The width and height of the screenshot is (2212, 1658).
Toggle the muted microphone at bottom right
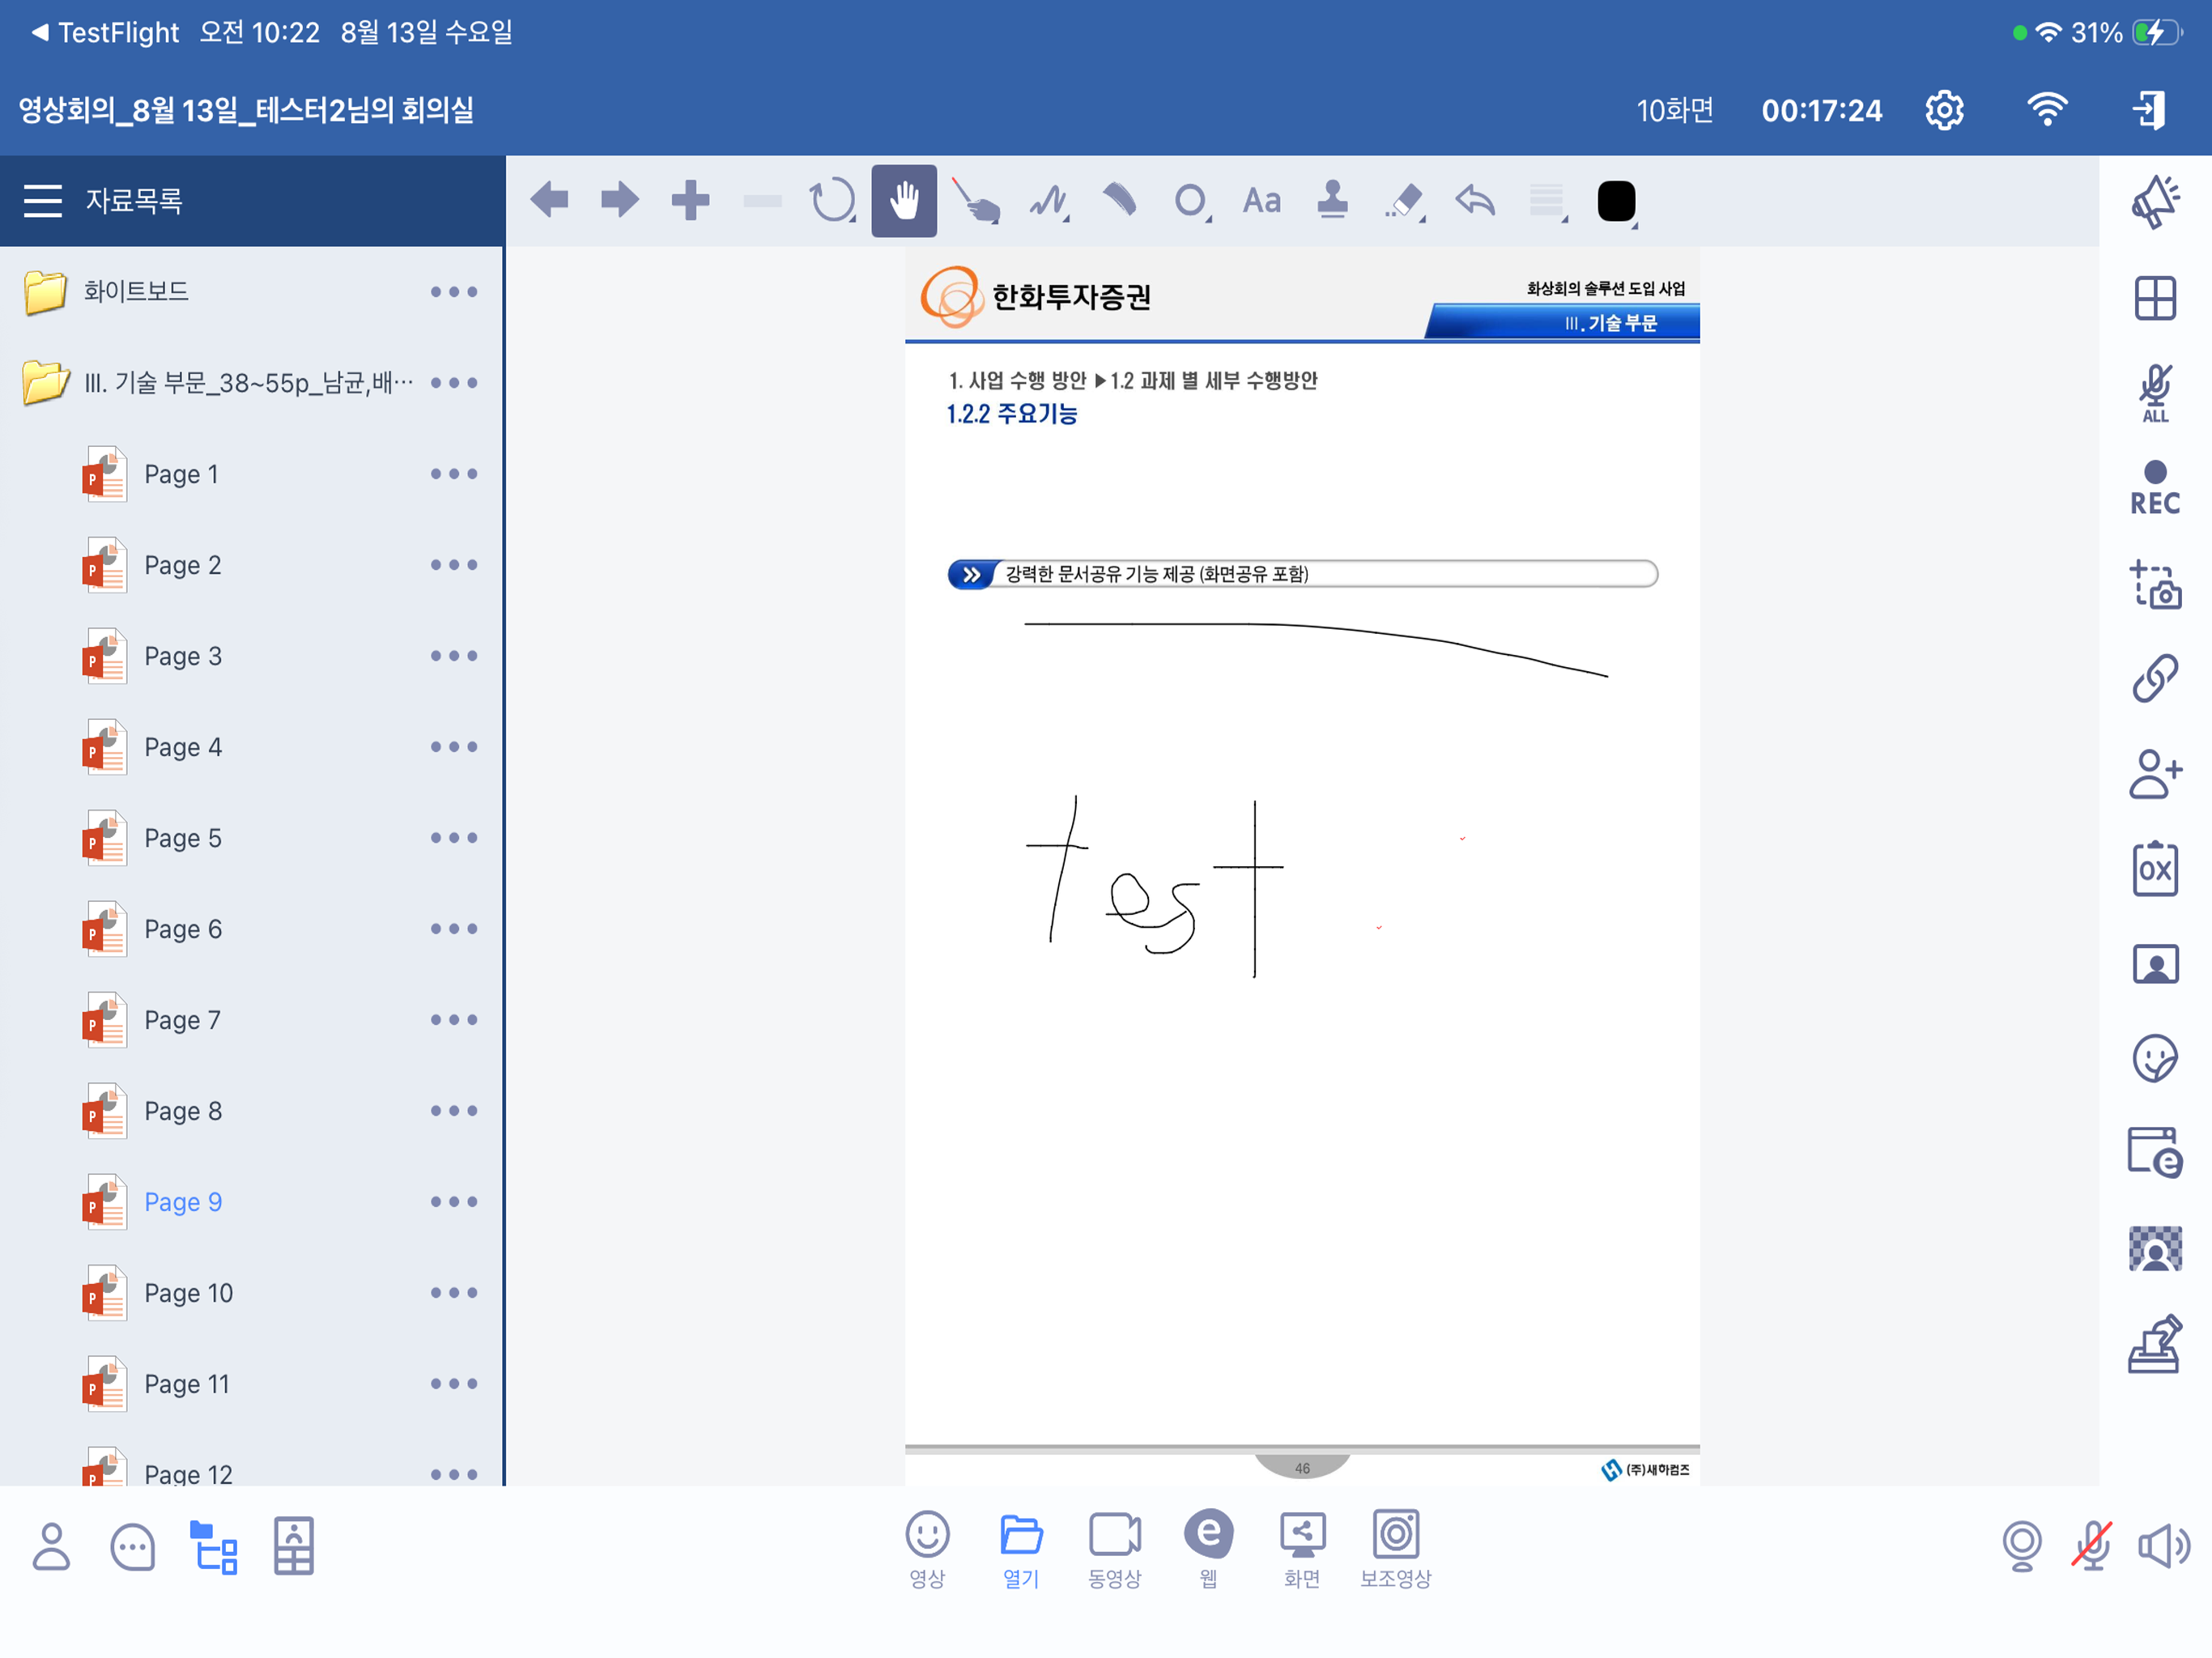2091,1546
